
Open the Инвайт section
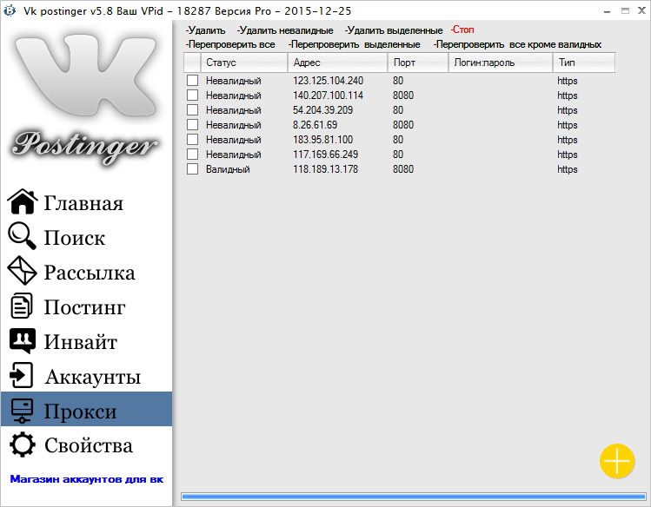(81, 342)
